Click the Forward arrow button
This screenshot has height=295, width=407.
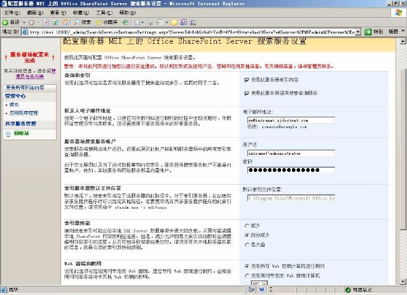[31, 23]
